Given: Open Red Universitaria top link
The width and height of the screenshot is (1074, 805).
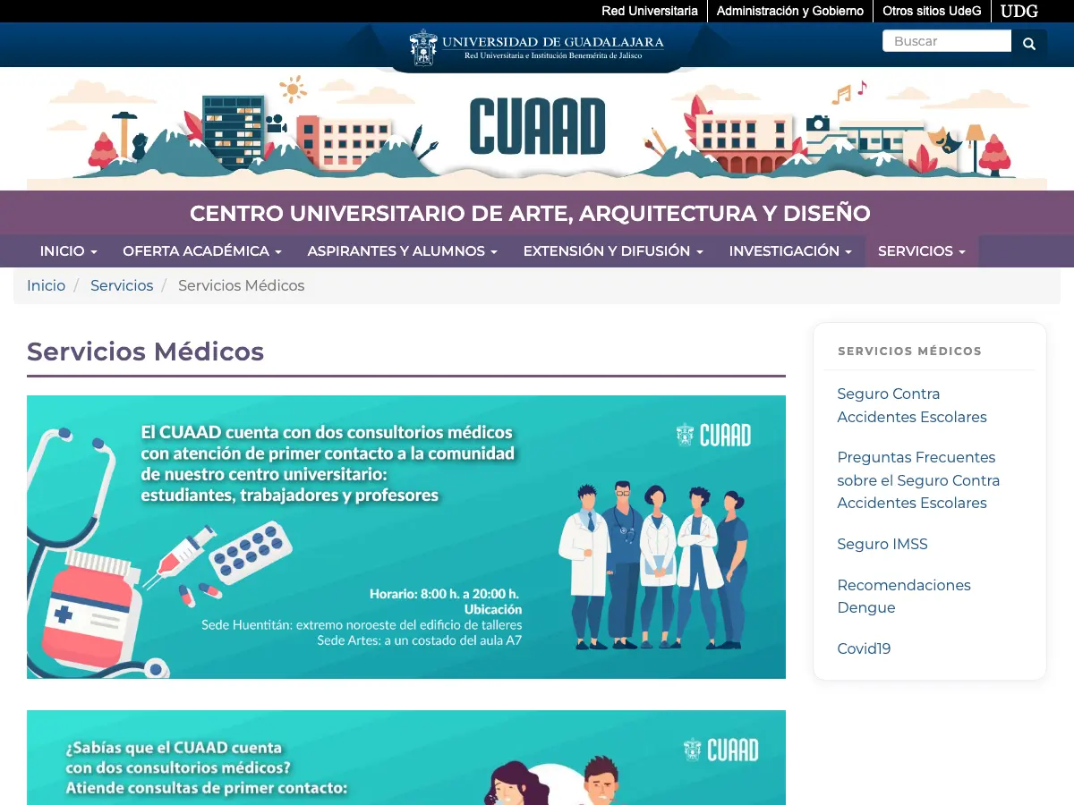Looking at the screenshot, I should tap(650, 11).
